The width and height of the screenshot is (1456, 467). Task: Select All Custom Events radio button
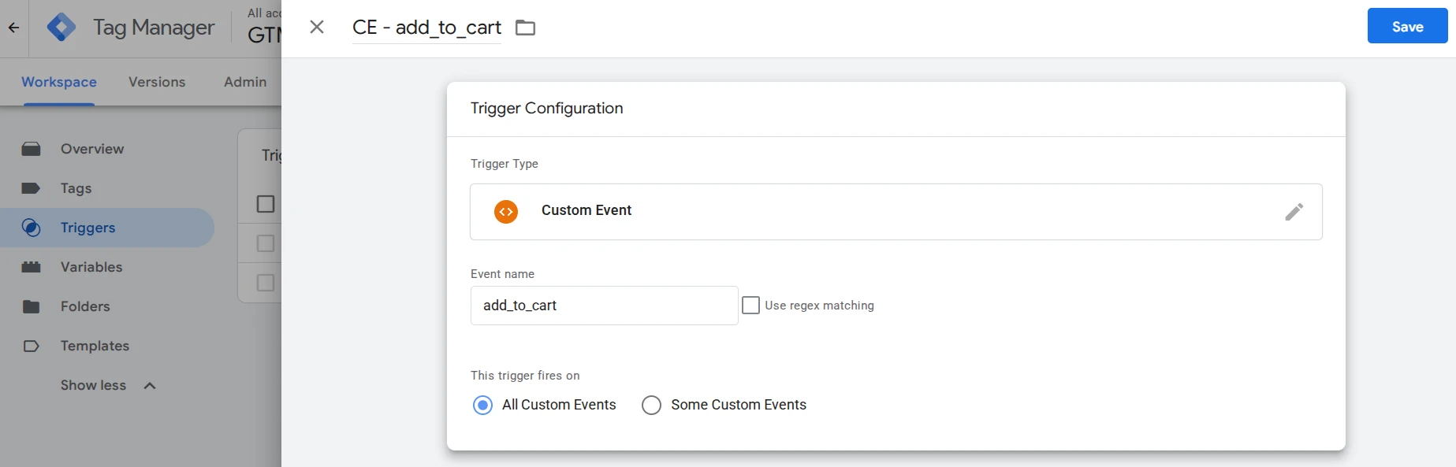(x=482, y=405)
